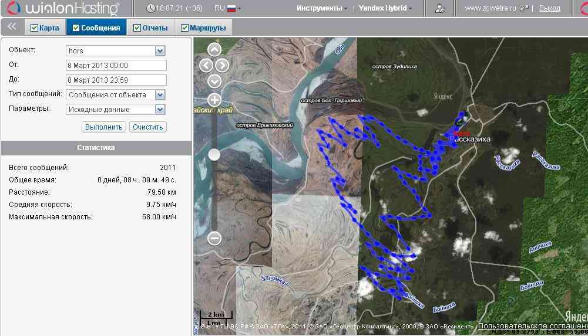Toggle the Карта checkbox
Image resolution: width=588 pixels, height=336 pixels.
click(34, 28)
